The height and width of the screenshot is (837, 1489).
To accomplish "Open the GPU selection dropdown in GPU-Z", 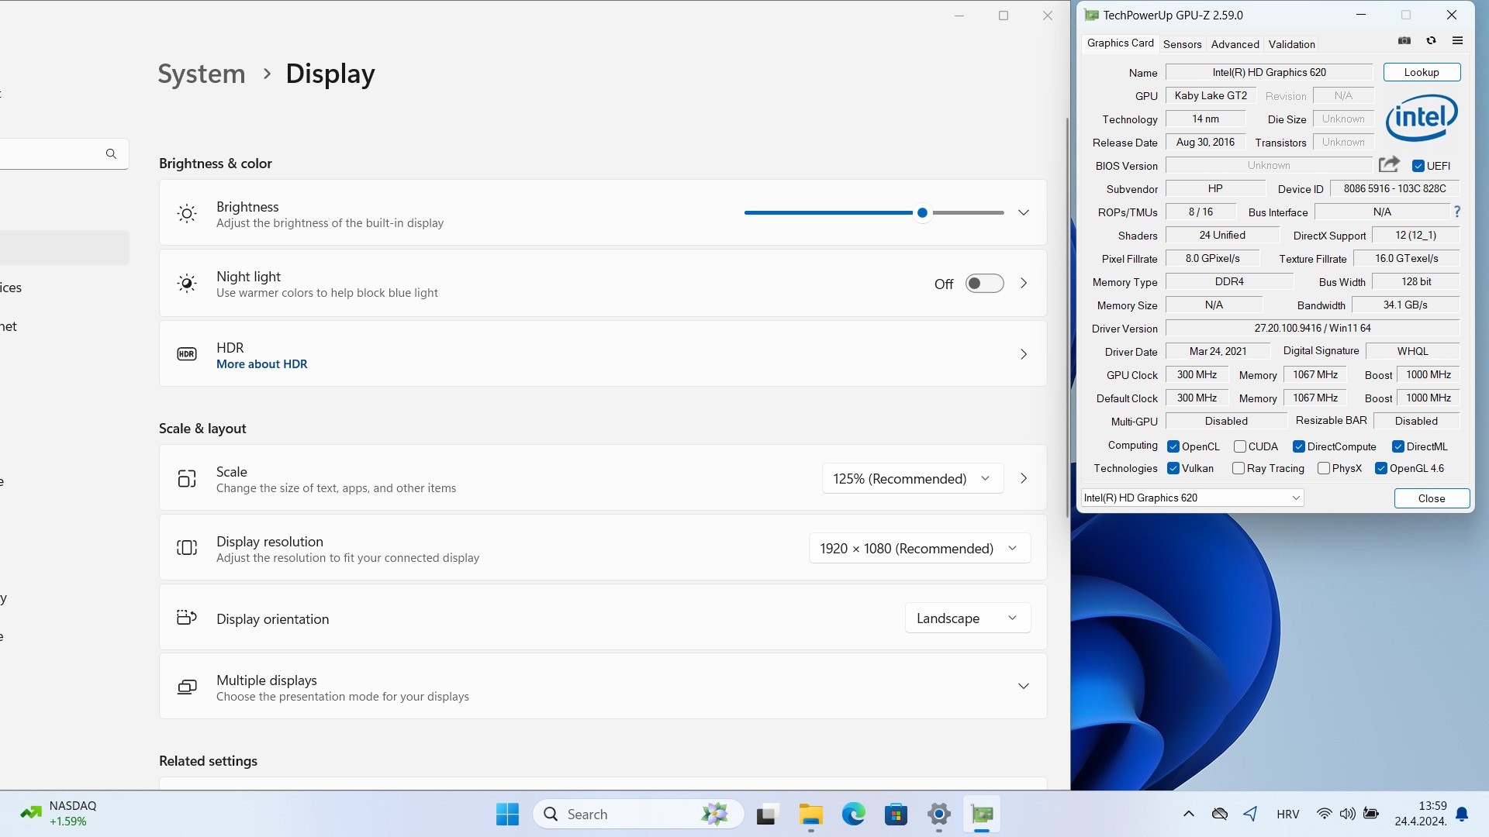I will 1192,498.
